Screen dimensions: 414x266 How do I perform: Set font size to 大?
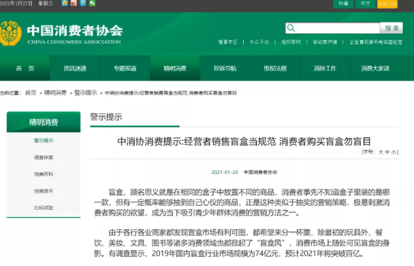point(381,152)
